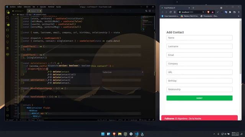Viewport: 245px width, 137px height.
Task: Open the Ver menu in VS Code
Action: 34,7
